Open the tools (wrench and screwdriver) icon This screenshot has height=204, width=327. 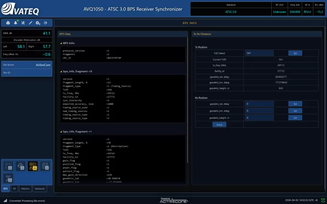coord(23,23)
